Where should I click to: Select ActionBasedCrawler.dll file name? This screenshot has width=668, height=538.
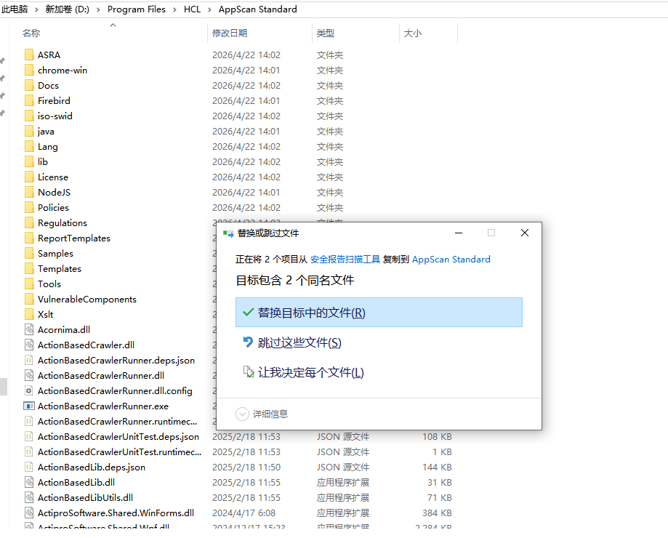pos(86,345)
